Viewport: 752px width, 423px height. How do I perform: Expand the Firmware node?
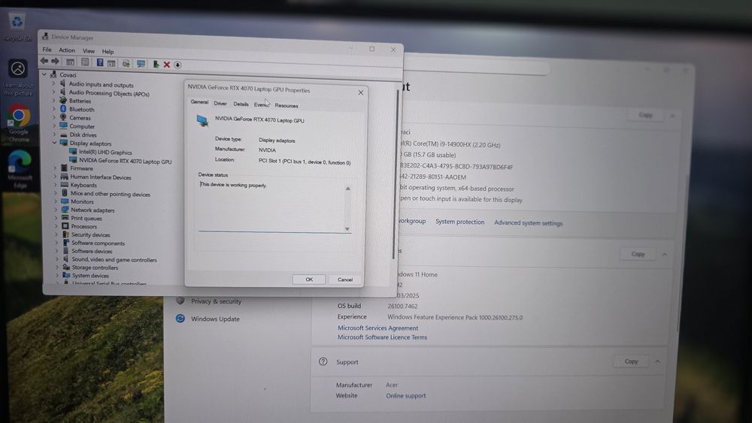(55, 168)
